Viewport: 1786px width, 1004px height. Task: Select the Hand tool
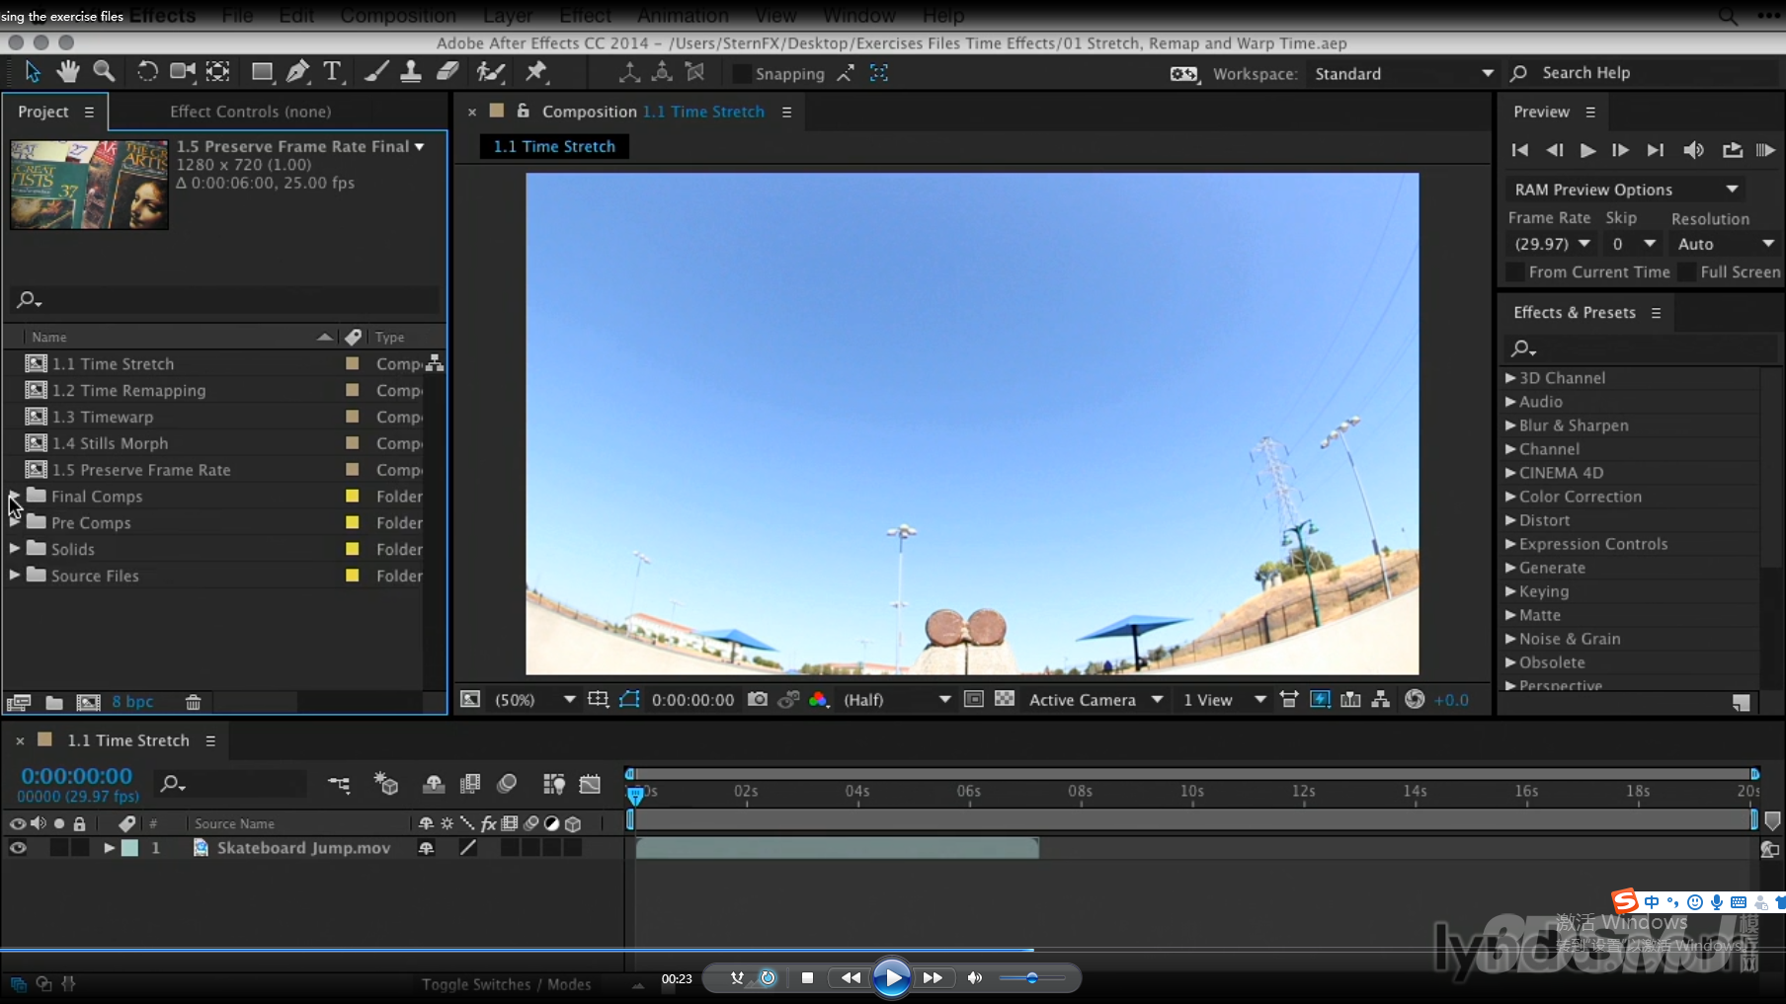tap(67, 71)
